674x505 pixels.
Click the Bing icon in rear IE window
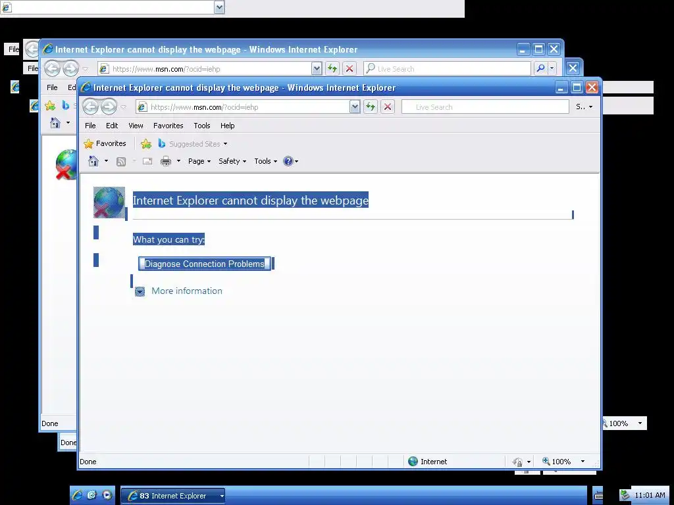coord(66,105)
